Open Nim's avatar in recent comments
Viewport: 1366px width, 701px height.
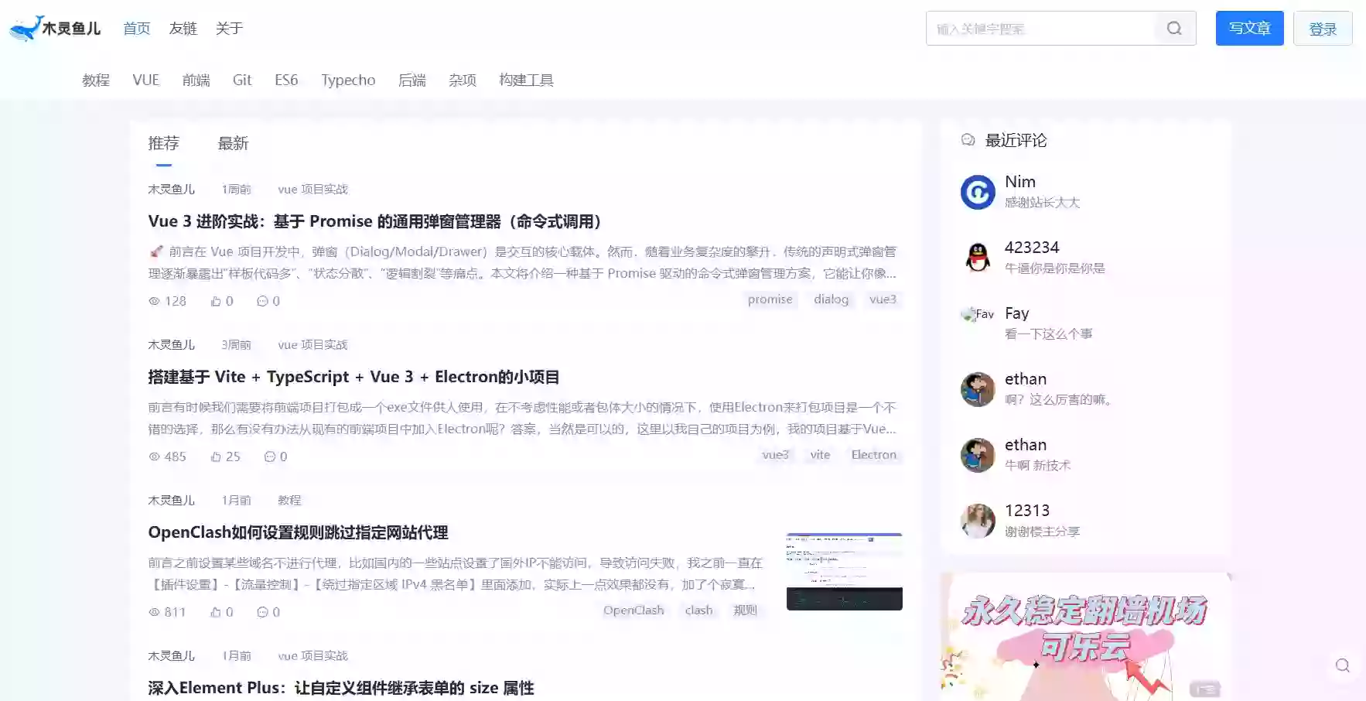click(x=977, y=192)
